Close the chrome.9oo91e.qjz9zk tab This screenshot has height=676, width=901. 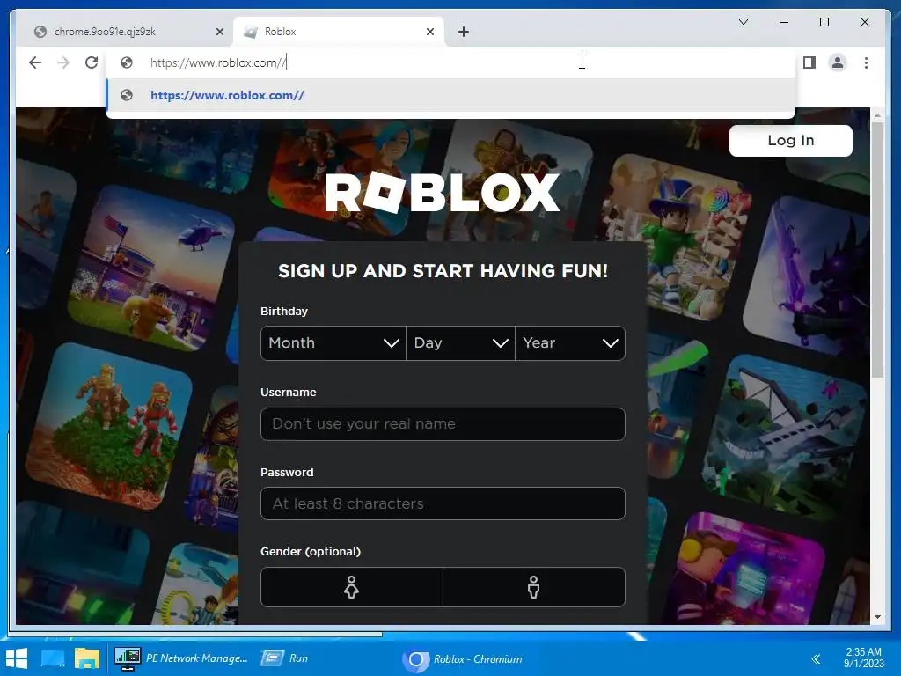(219, 32)
